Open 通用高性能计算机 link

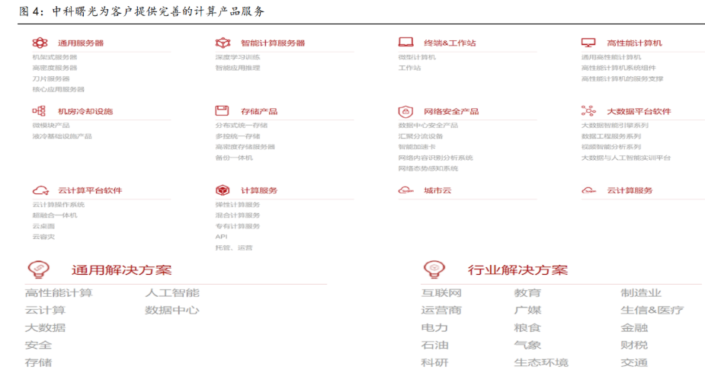[x=611, y=57]
